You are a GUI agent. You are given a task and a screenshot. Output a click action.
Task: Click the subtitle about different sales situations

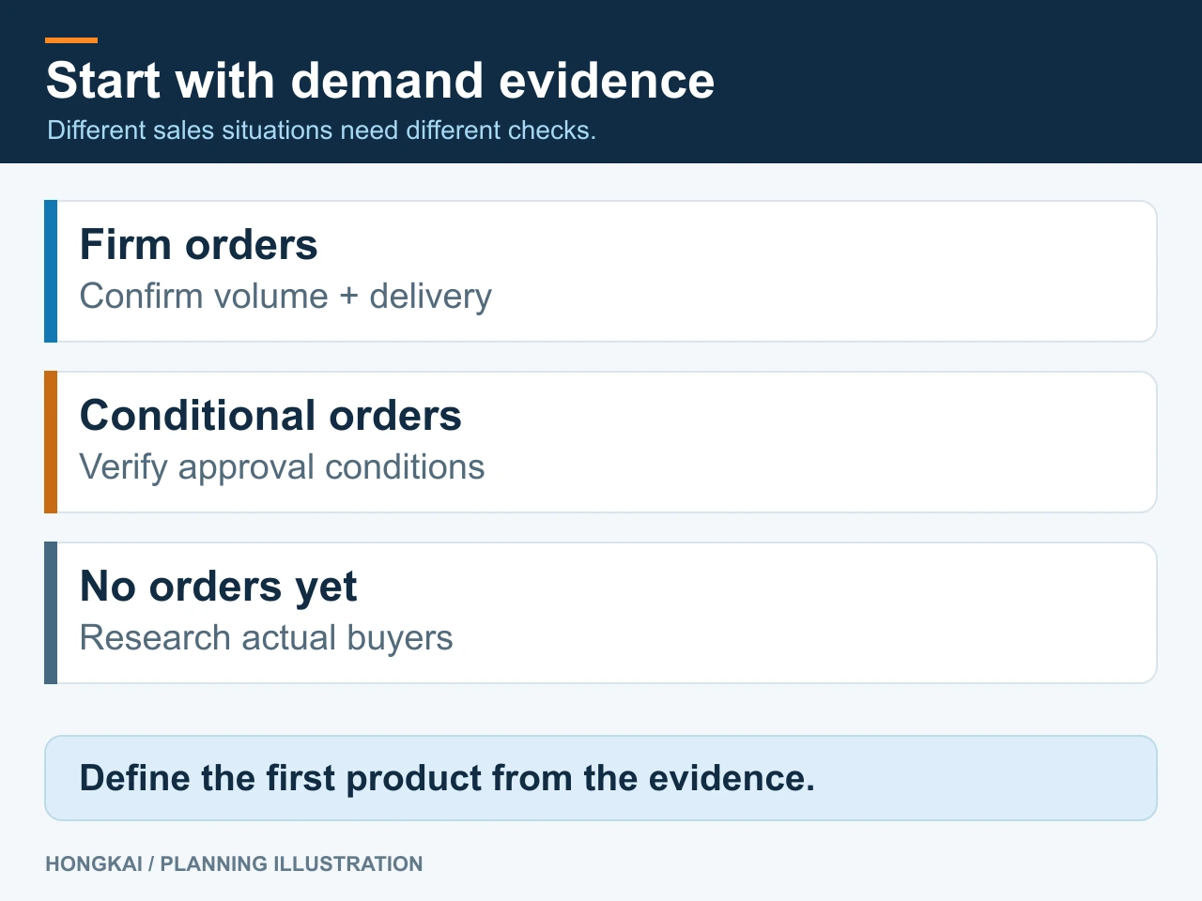[x=322, y=130]
